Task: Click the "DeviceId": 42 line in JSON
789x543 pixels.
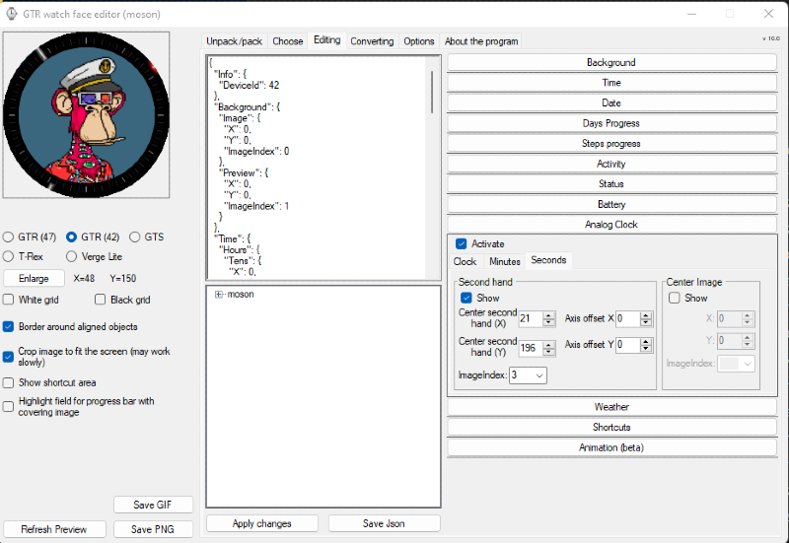Action: pyautogui.click(x=251, y=86)
